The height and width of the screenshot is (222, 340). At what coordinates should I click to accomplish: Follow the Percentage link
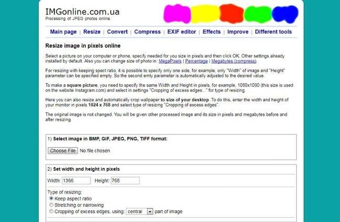197,61
